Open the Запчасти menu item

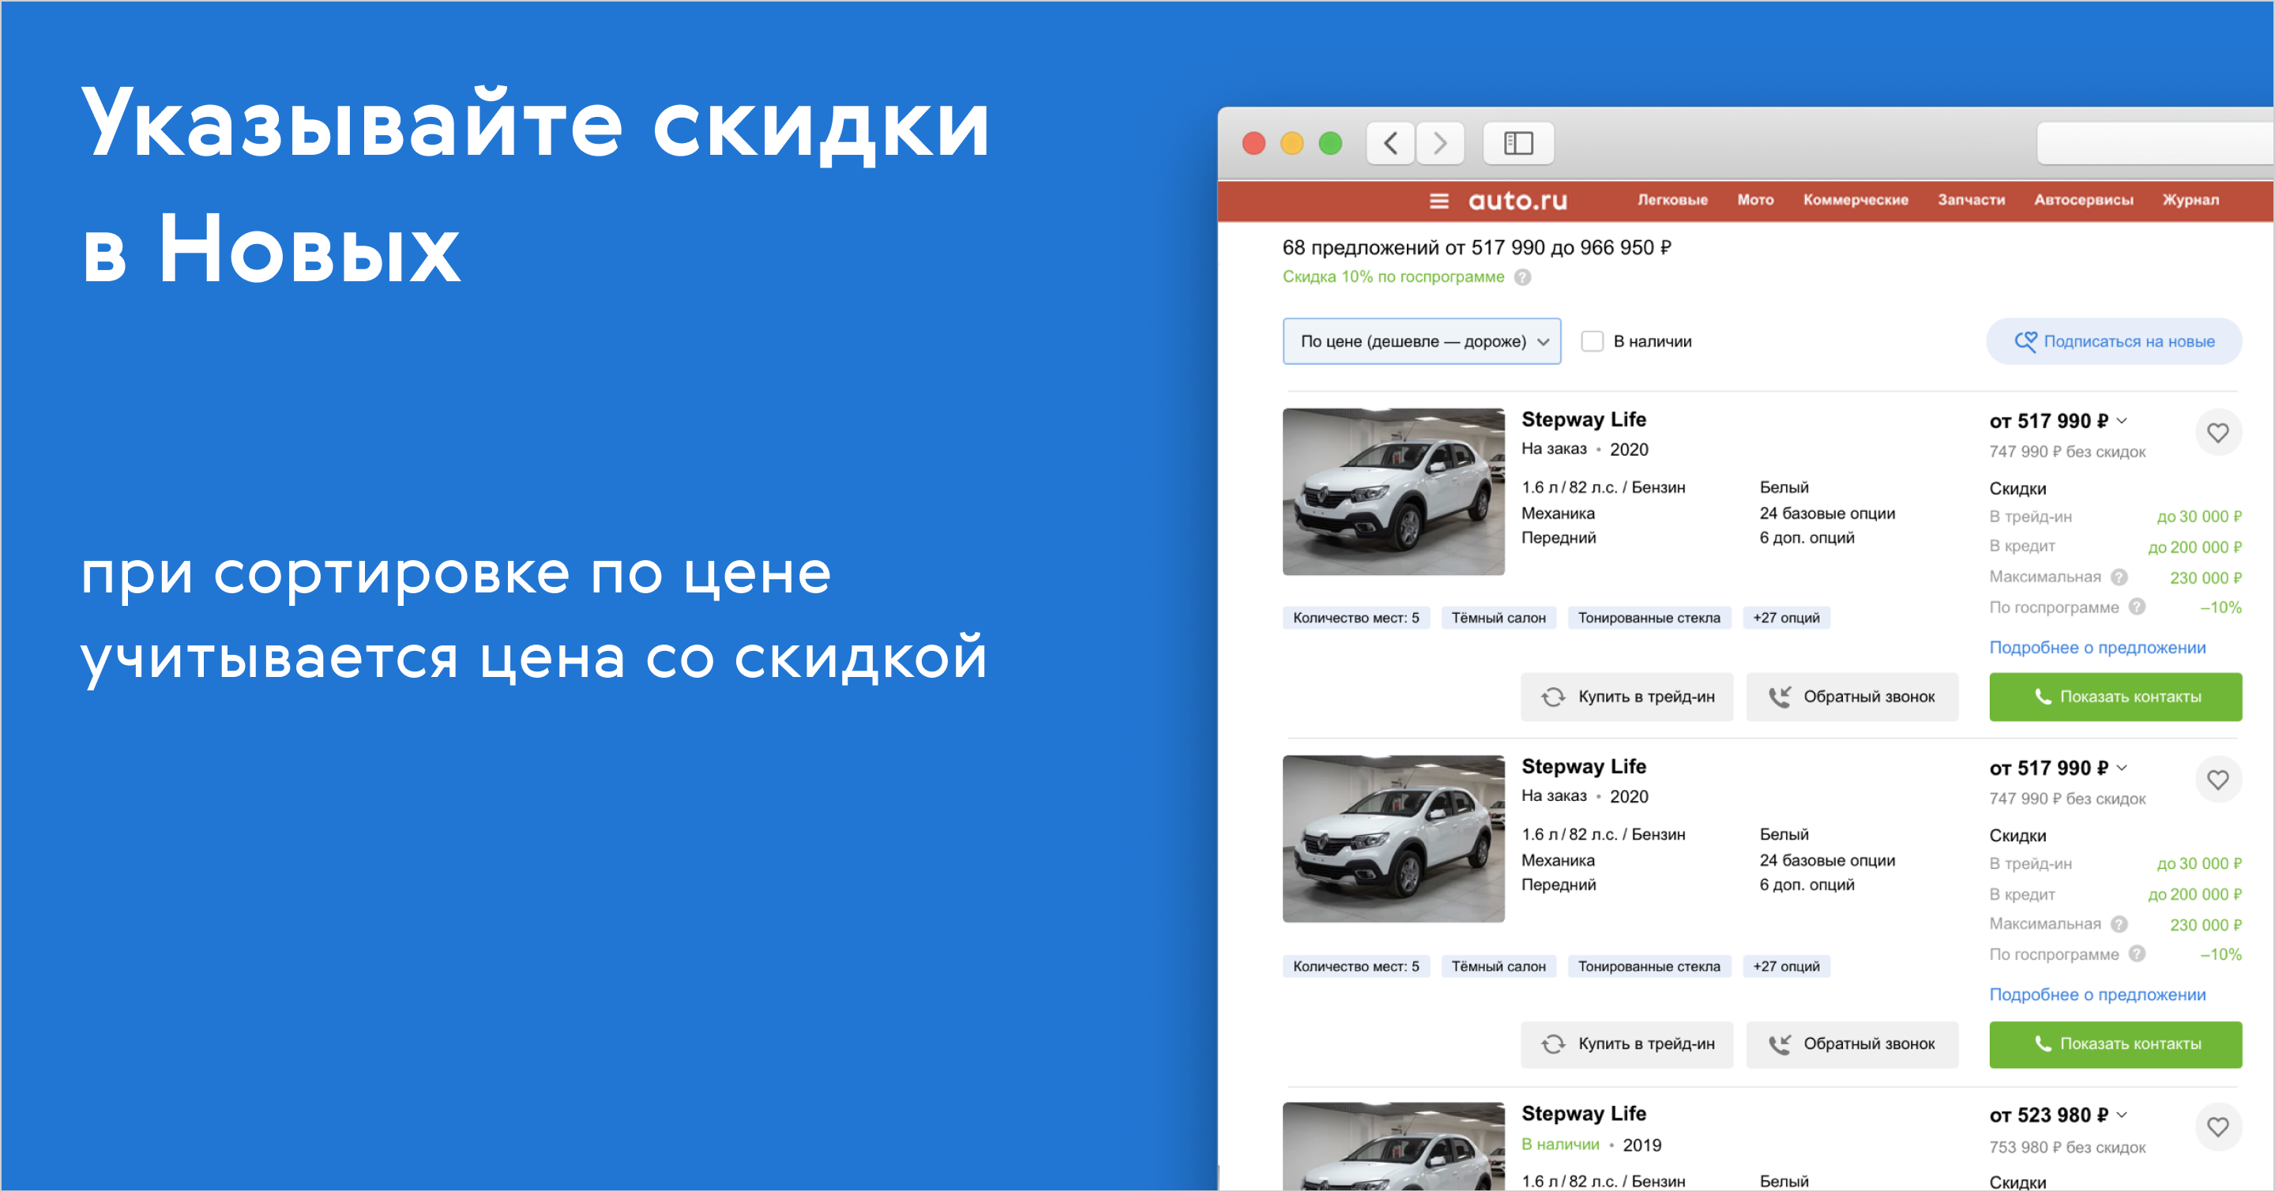point(1971,201)
